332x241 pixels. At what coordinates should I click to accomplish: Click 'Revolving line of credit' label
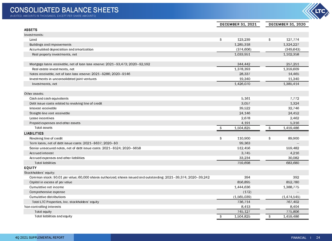[46, 139]
